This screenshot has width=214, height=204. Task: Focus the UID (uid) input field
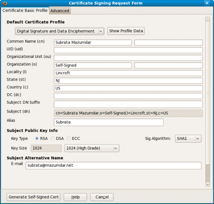coord(128,50)
